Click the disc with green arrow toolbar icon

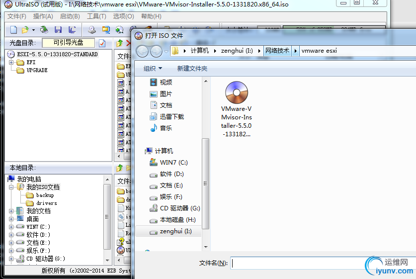tap(120, 30)
